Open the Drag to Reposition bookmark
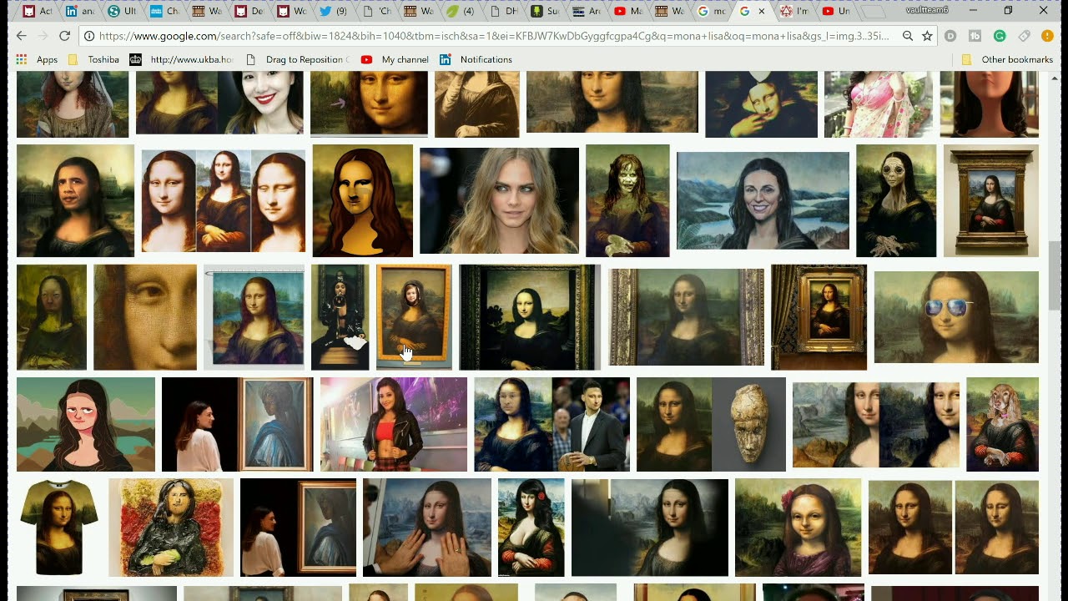 point(296,59)
